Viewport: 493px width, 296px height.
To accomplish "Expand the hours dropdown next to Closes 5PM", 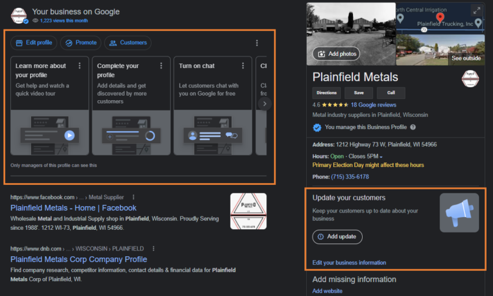I will pyautogui.click(x=381, y=157).
